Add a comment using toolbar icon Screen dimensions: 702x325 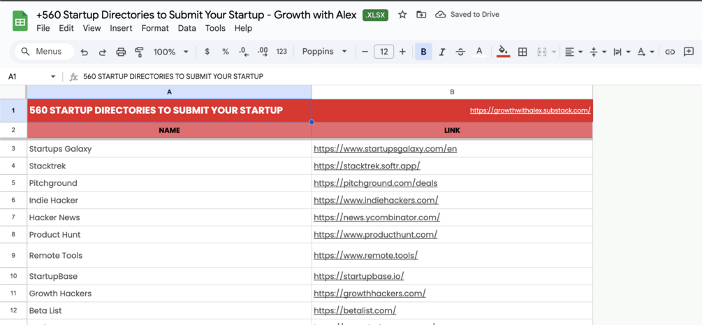pyautogui.click(x=689, y=52)
